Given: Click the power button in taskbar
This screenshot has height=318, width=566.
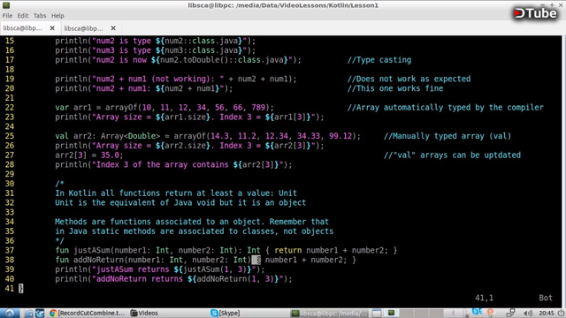Looking at the screenshot, I should pos(561,314).
